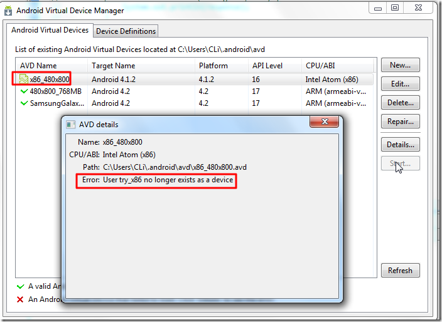Click the Android 4.1.2 target name cell
Image resolution: width=442 pixels, height=322 pixels.
pyautogui.click(x=114, y=80)
